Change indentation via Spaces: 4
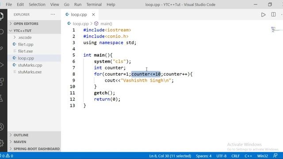The width and height of the screenshot is (283, 159). click(x=203, y=156)
